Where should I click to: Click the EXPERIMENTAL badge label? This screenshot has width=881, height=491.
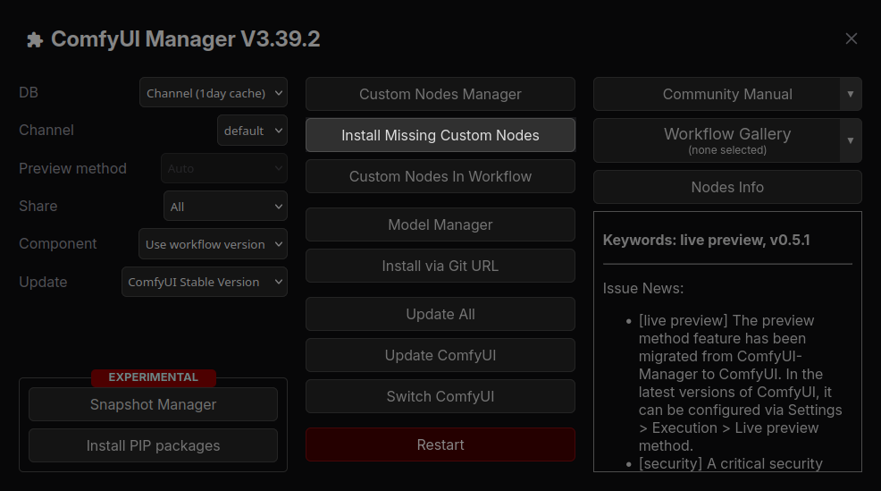(154, 377)
